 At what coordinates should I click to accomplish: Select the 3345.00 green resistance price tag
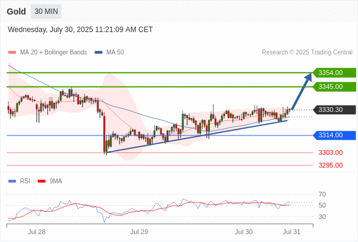tap(334, 87)
